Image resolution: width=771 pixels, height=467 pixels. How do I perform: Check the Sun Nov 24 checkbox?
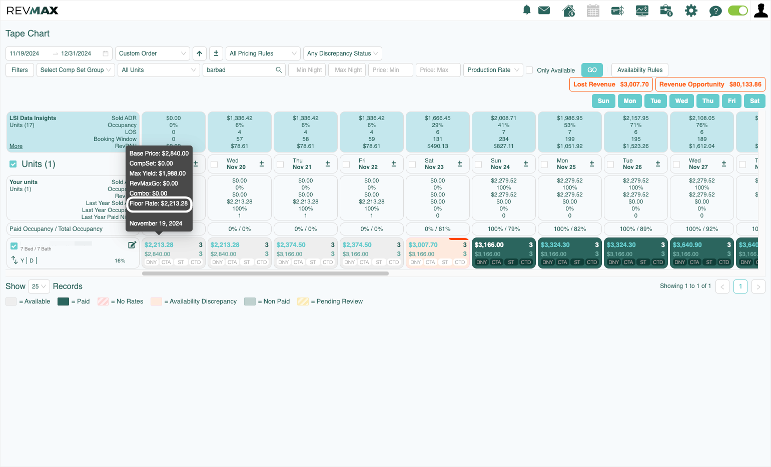coord(478,164)
